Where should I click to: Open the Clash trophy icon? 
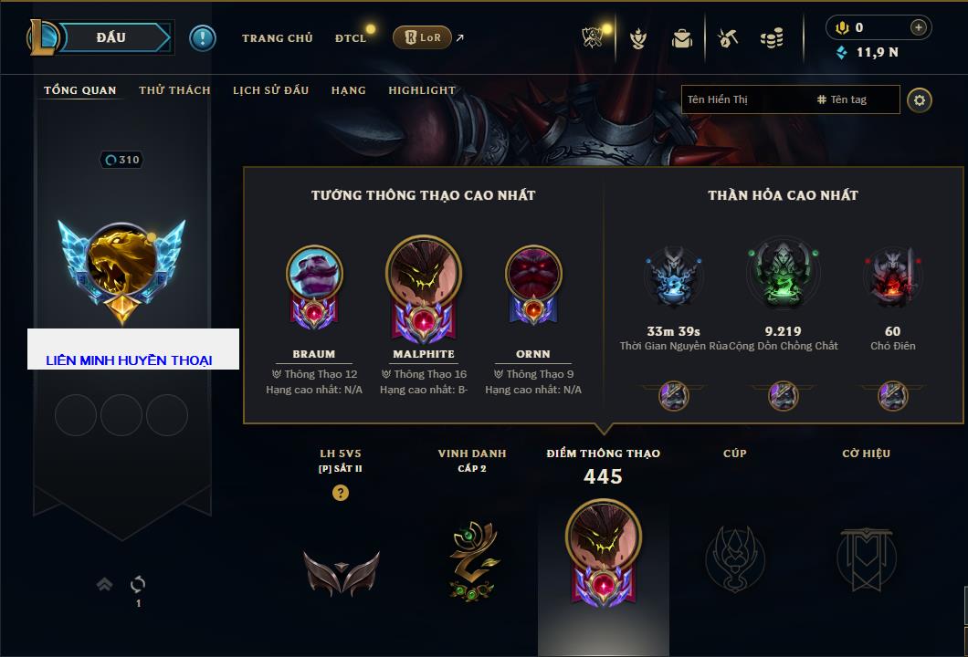[x=593, y=38]
